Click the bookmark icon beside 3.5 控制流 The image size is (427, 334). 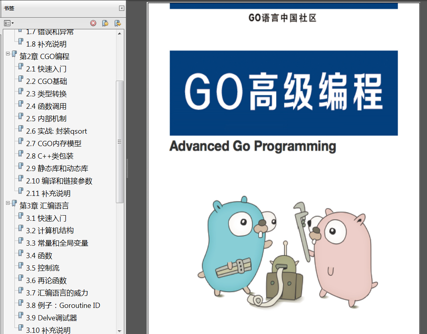coord(21,265)
